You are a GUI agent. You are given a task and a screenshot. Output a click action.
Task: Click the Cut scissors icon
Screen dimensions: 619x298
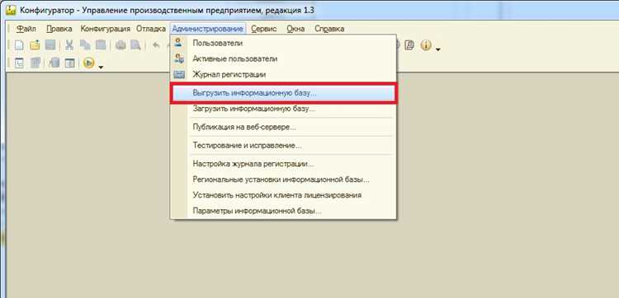click(x=69, y=45)
